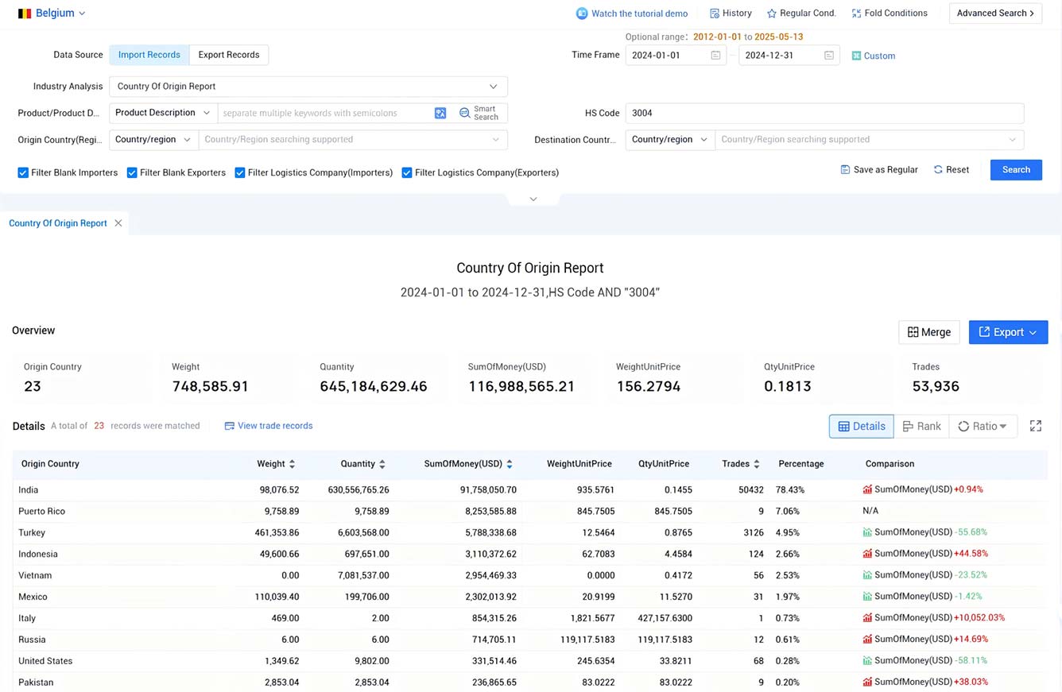Switch to Details view
Screen dimensions: 1062x692
click(x=862, y=426)
